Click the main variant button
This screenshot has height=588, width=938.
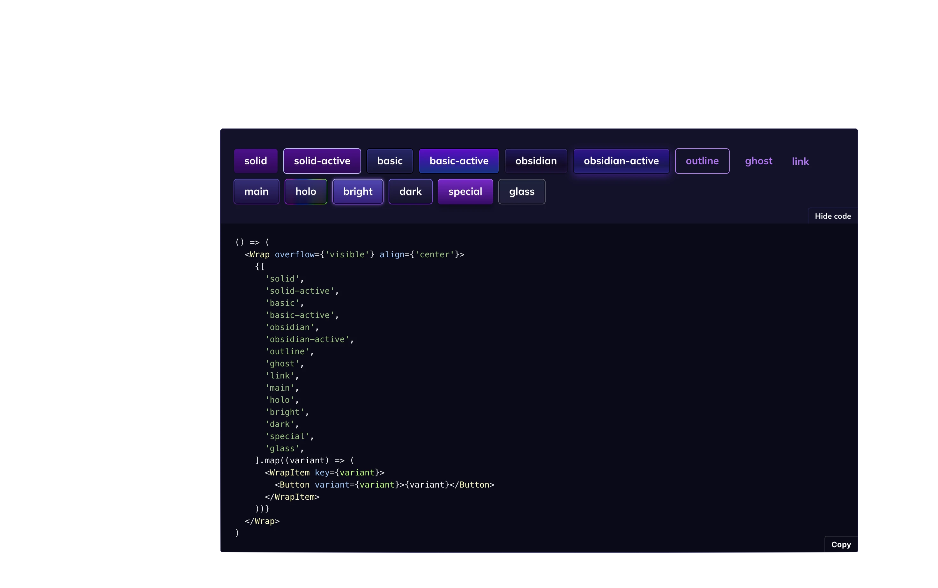tap(257, 192)
